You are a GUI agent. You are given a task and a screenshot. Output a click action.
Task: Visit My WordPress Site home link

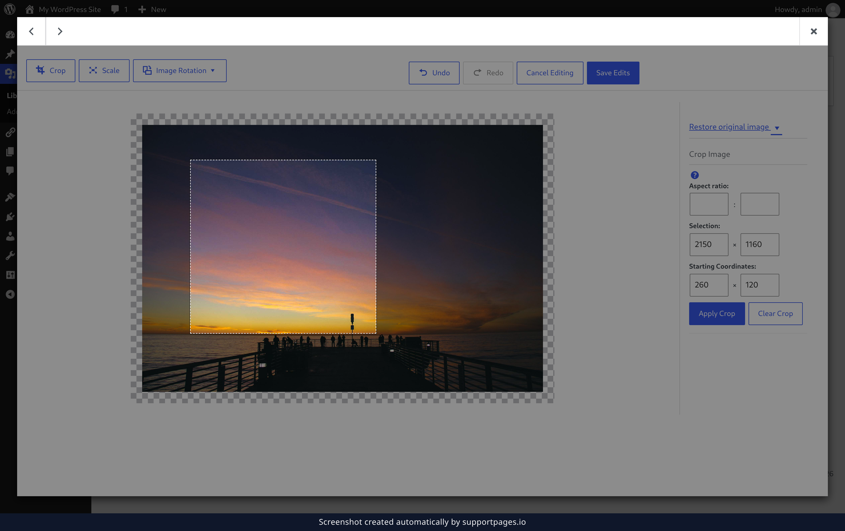[x=63, y=9]
